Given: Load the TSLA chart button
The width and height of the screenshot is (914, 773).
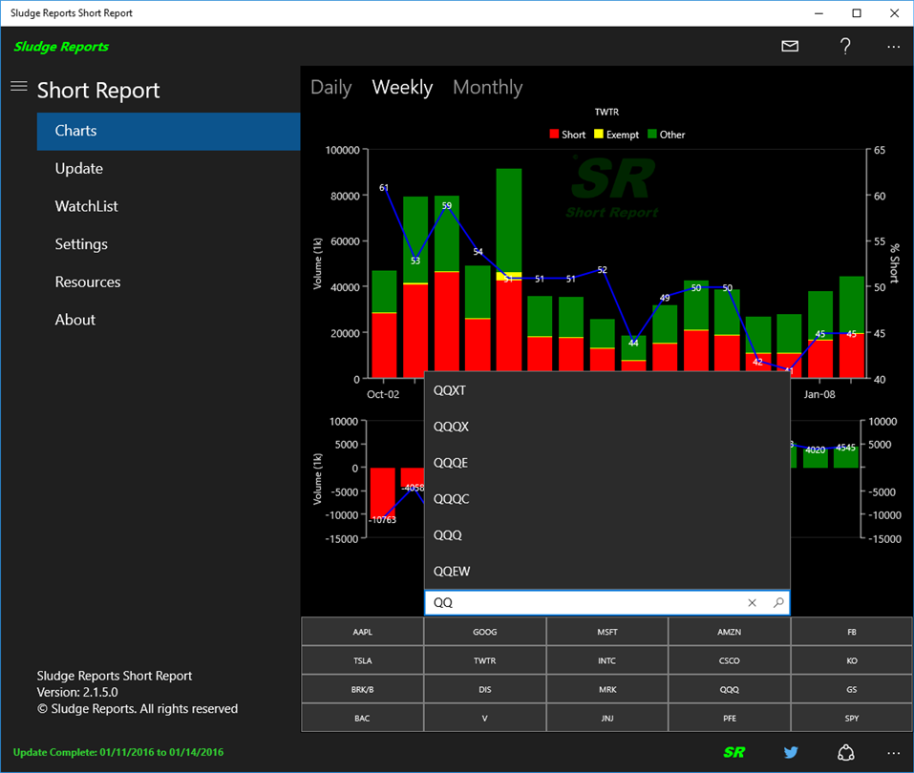Looking at the screenshot, I should click(362, 660).
